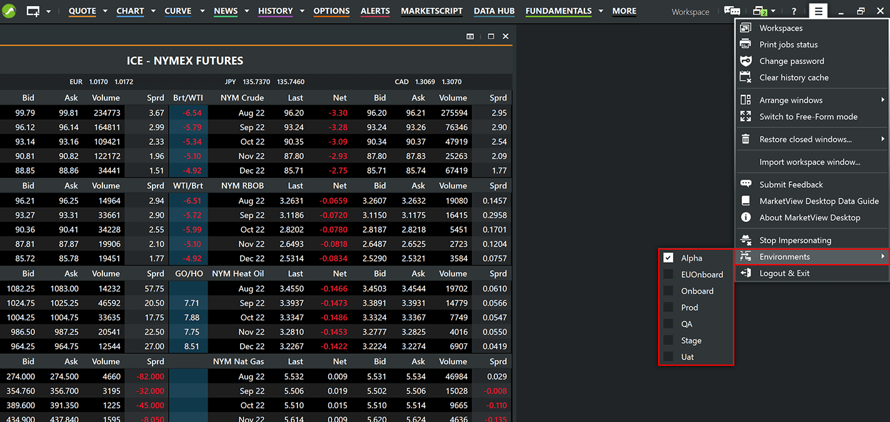Expand the HISTORY dropdown arrow
The width and height of the screenshot is (890, 422).
tap(302, 11)
